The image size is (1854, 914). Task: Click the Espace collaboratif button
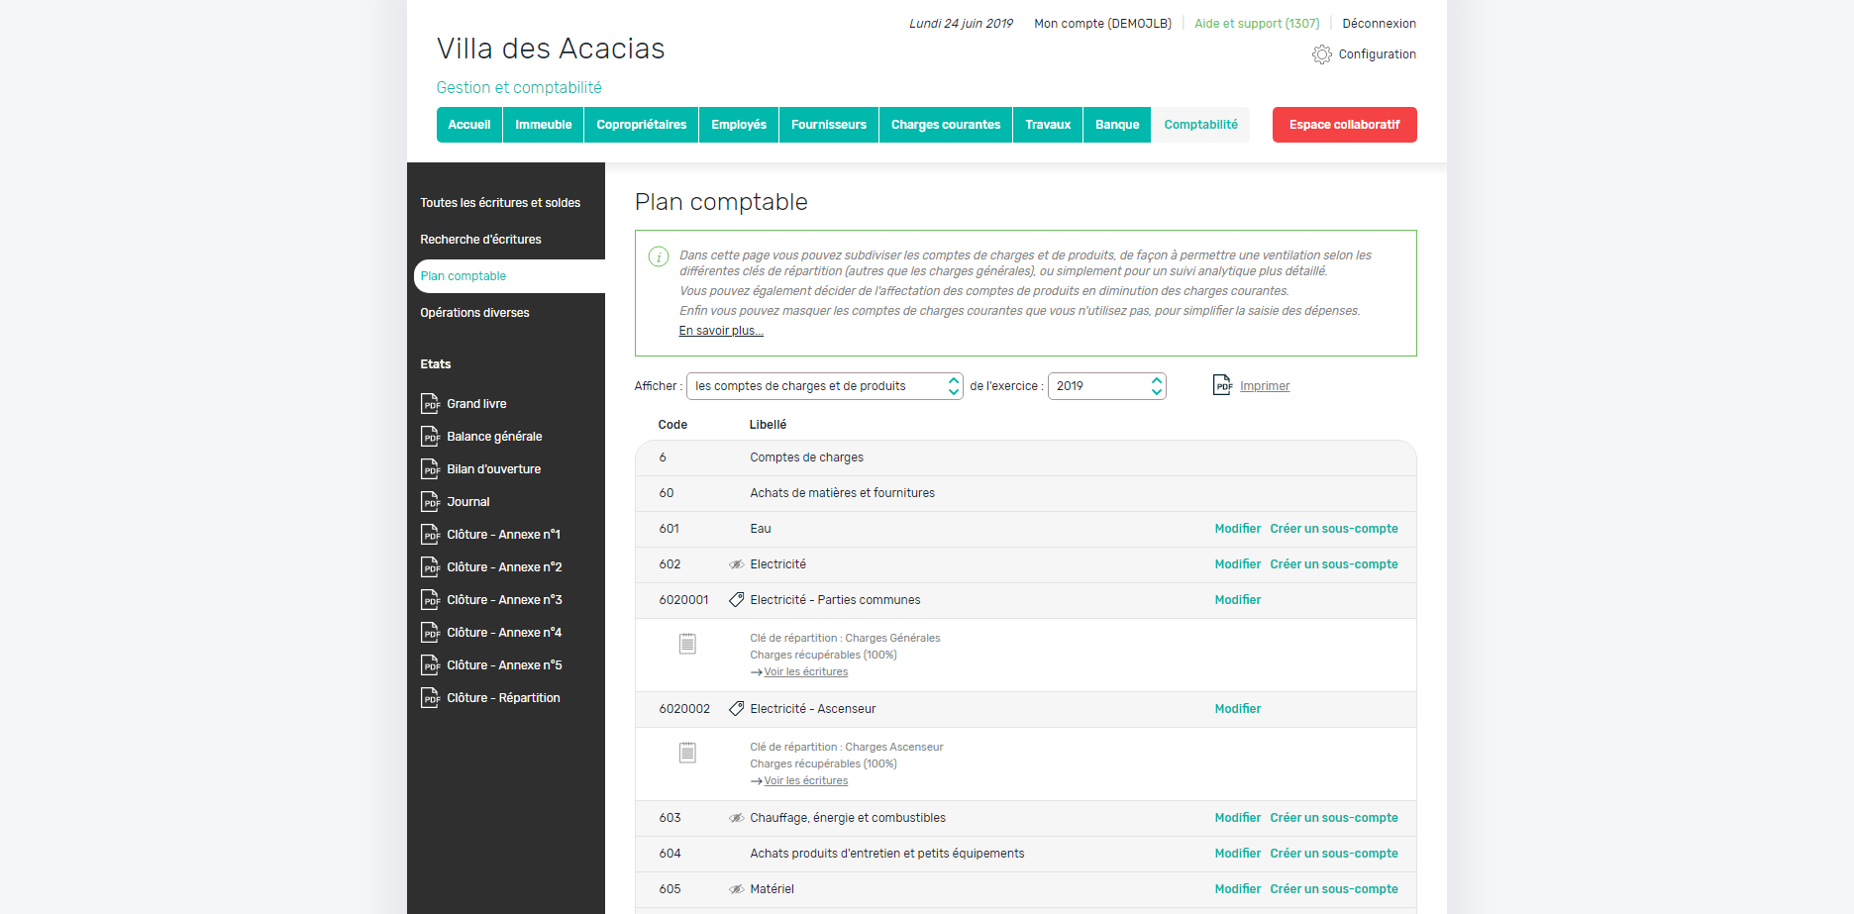(x=1344, y=125)
